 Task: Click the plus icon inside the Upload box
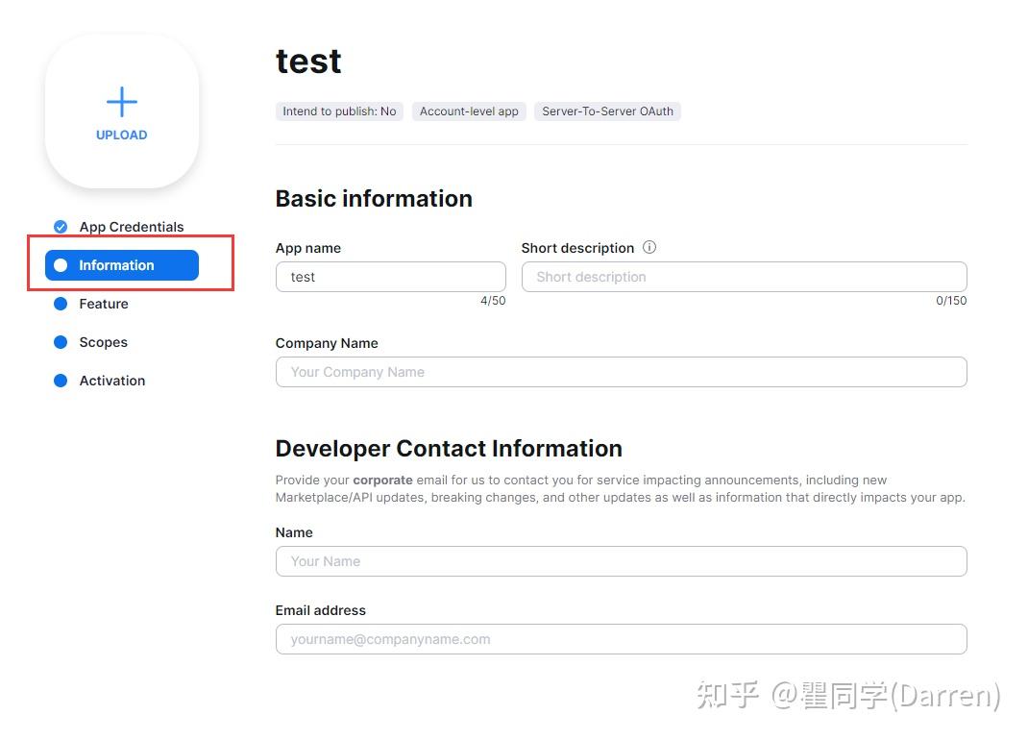[x=121, y=100]
